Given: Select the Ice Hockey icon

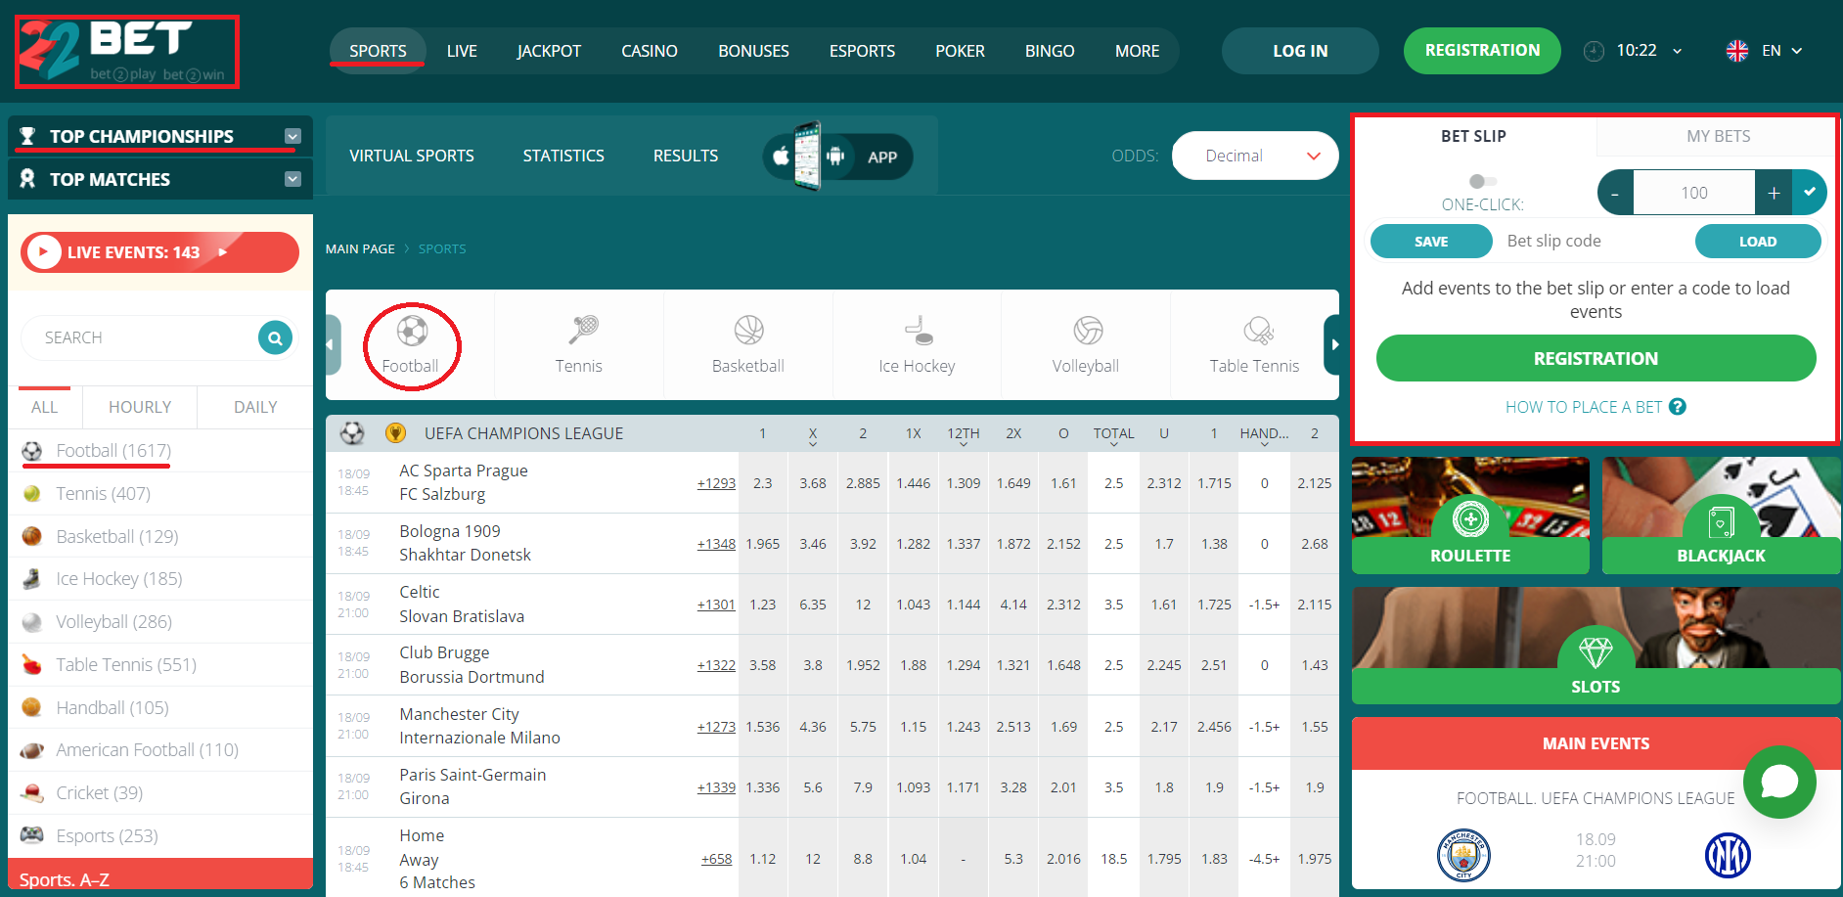Looking at the screenshot, I should 918,330.
